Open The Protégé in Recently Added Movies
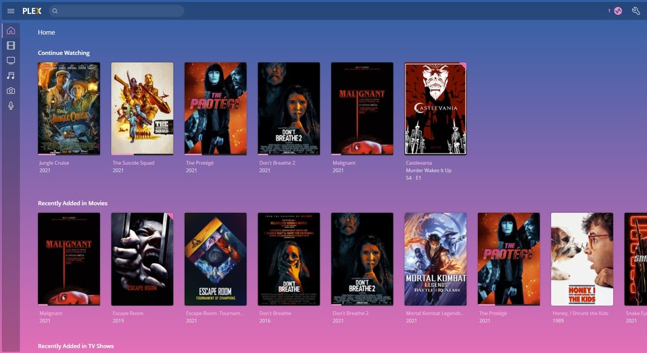This screenshot has width=647, height=353. coord(509,259)
